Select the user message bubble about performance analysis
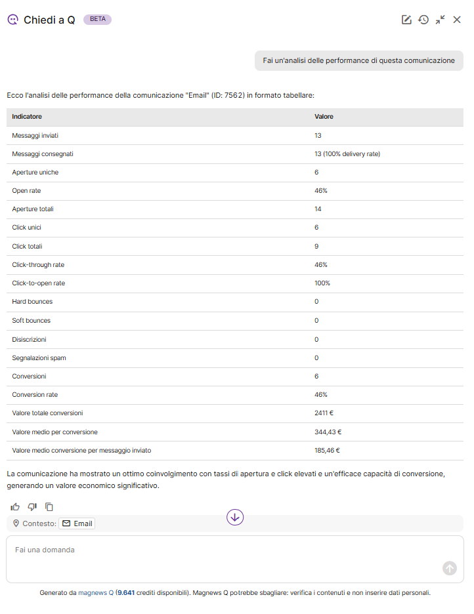The height and width of the screenshot is (614, 474). 358,60
